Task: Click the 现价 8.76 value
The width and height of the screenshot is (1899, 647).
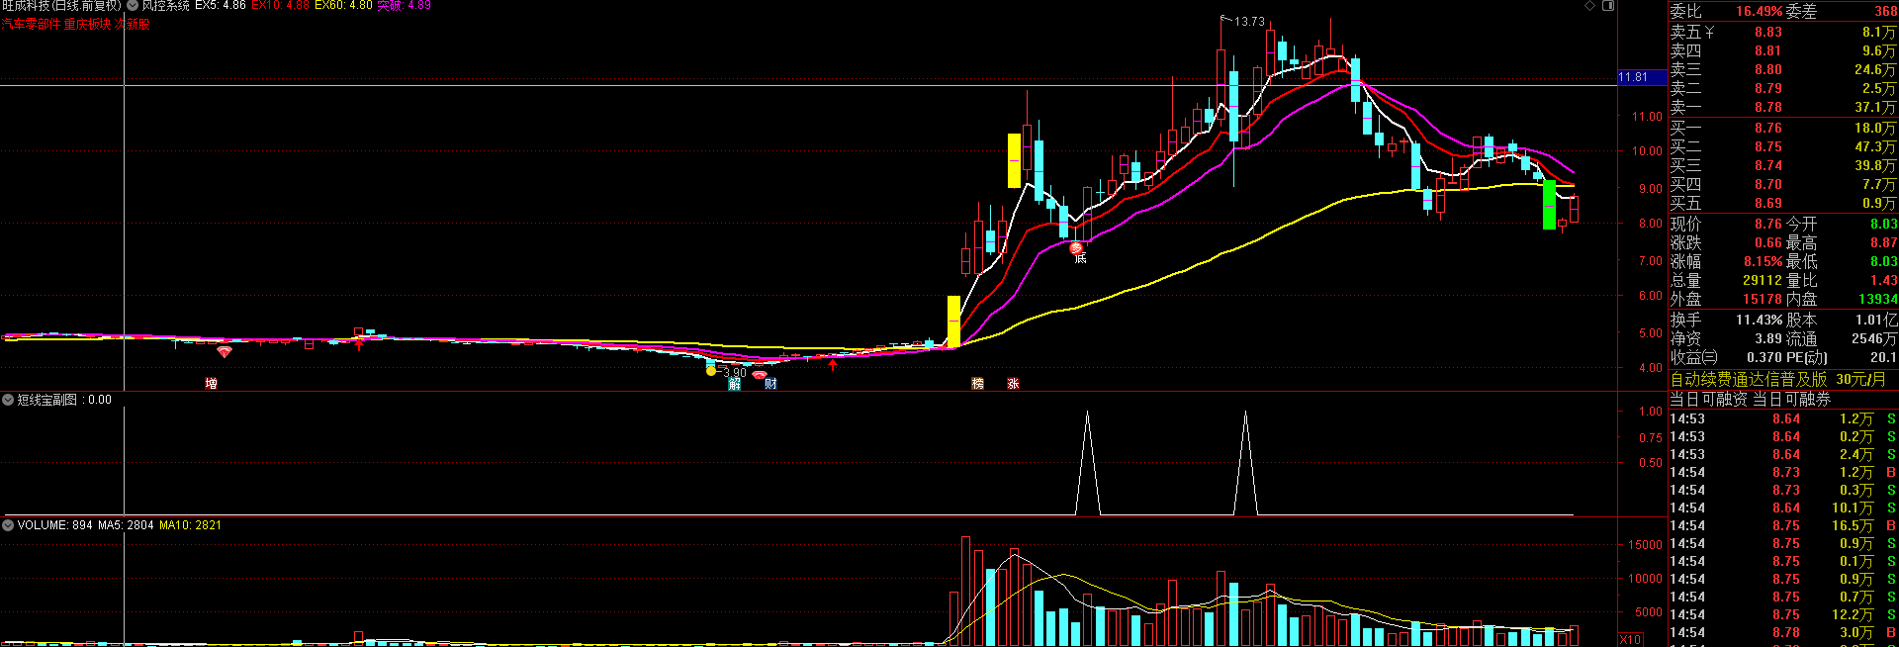Action: (1768, 225)
